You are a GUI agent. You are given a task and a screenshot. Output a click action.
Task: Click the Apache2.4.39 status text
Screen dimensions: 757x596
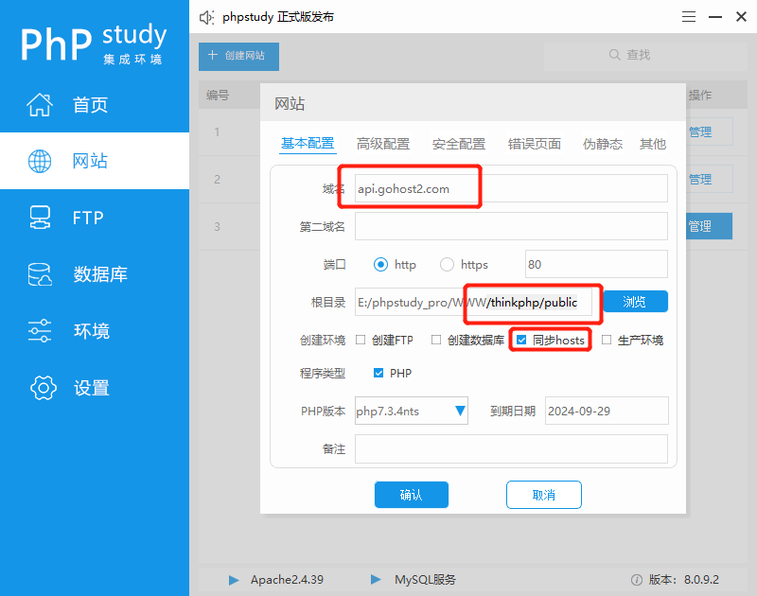[287, 580]
